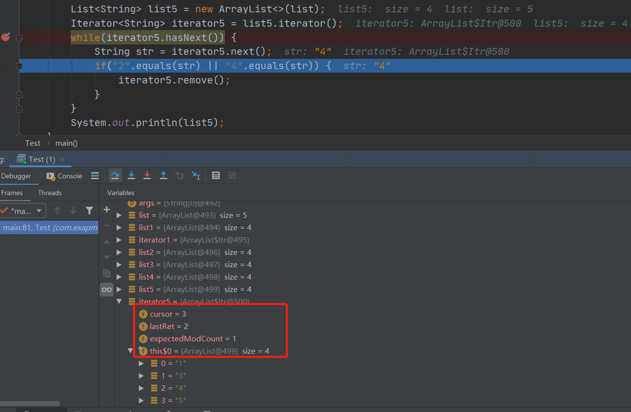
Task: Click the fold marker beside the while line
Action: click(19, 38)
